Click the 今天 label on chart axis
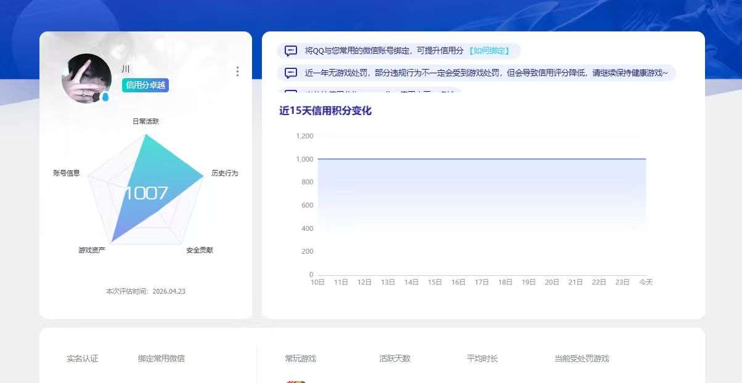Image resolution: width=742 pixels, height=383 pixels. point(646,282)
